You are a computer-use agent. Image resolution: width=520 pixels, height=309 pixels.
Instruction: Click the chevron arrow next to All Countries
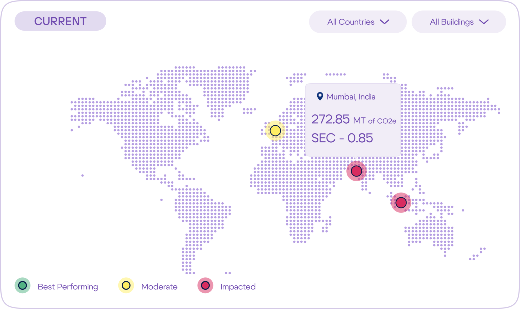coord(384,22)
